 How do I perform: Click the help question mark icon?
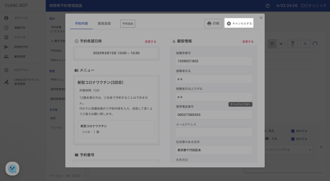(268, 6)
